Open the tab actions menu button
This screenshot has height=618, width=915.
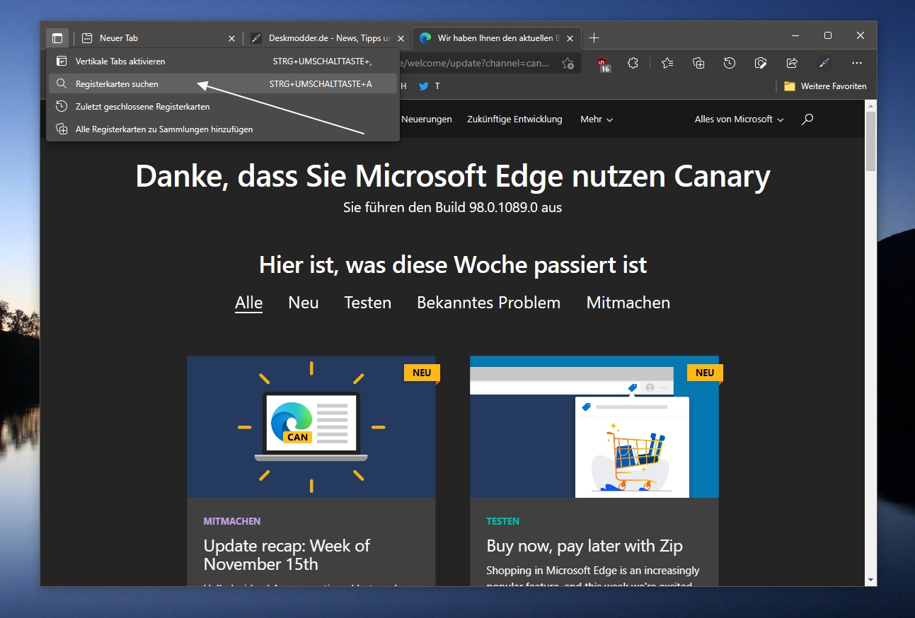point(57,38)
